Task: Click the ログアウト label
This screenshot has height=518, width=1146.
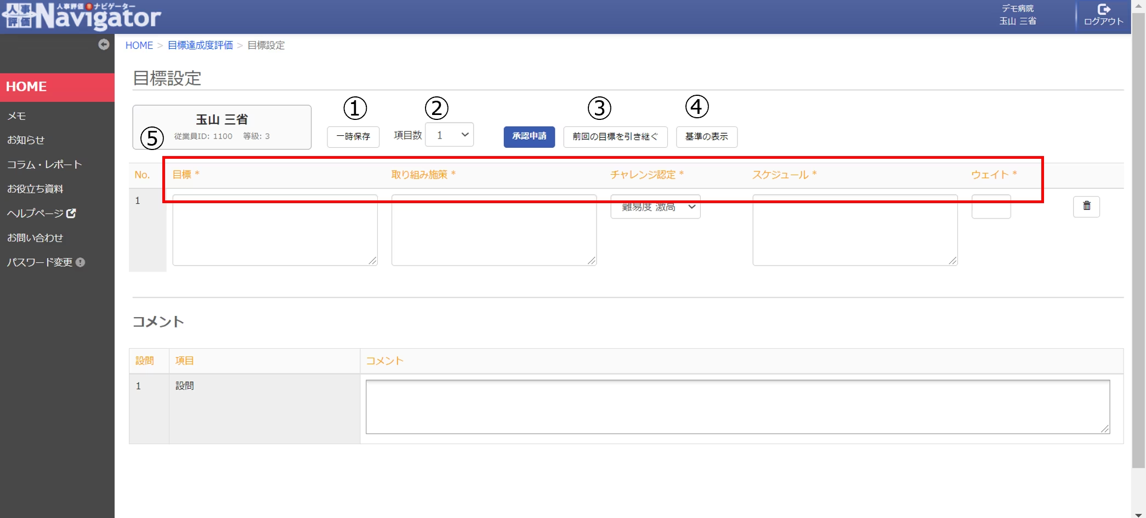Action: click(1104, 21)
